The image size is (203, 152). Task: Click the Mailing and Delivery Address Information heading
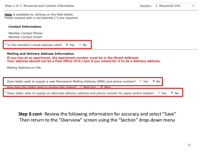click(x=40, y=54)
